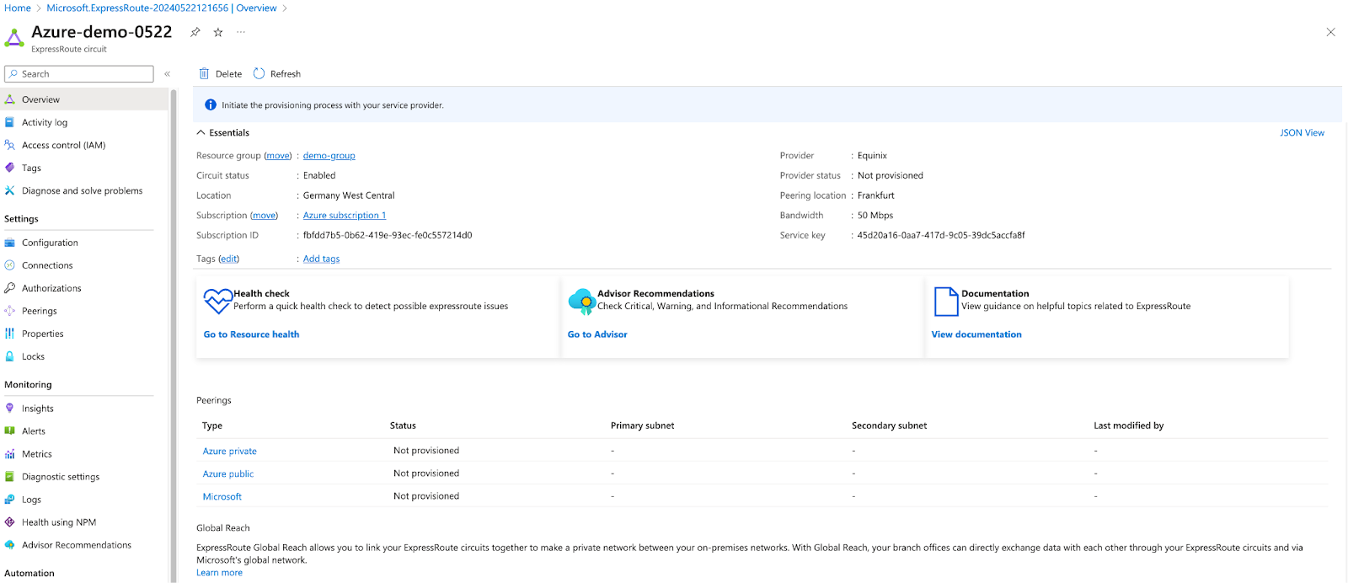Click Learn more under Global Reach
Image resolution: width=1348 pixels, height=583 pixels.
(220, 573)
